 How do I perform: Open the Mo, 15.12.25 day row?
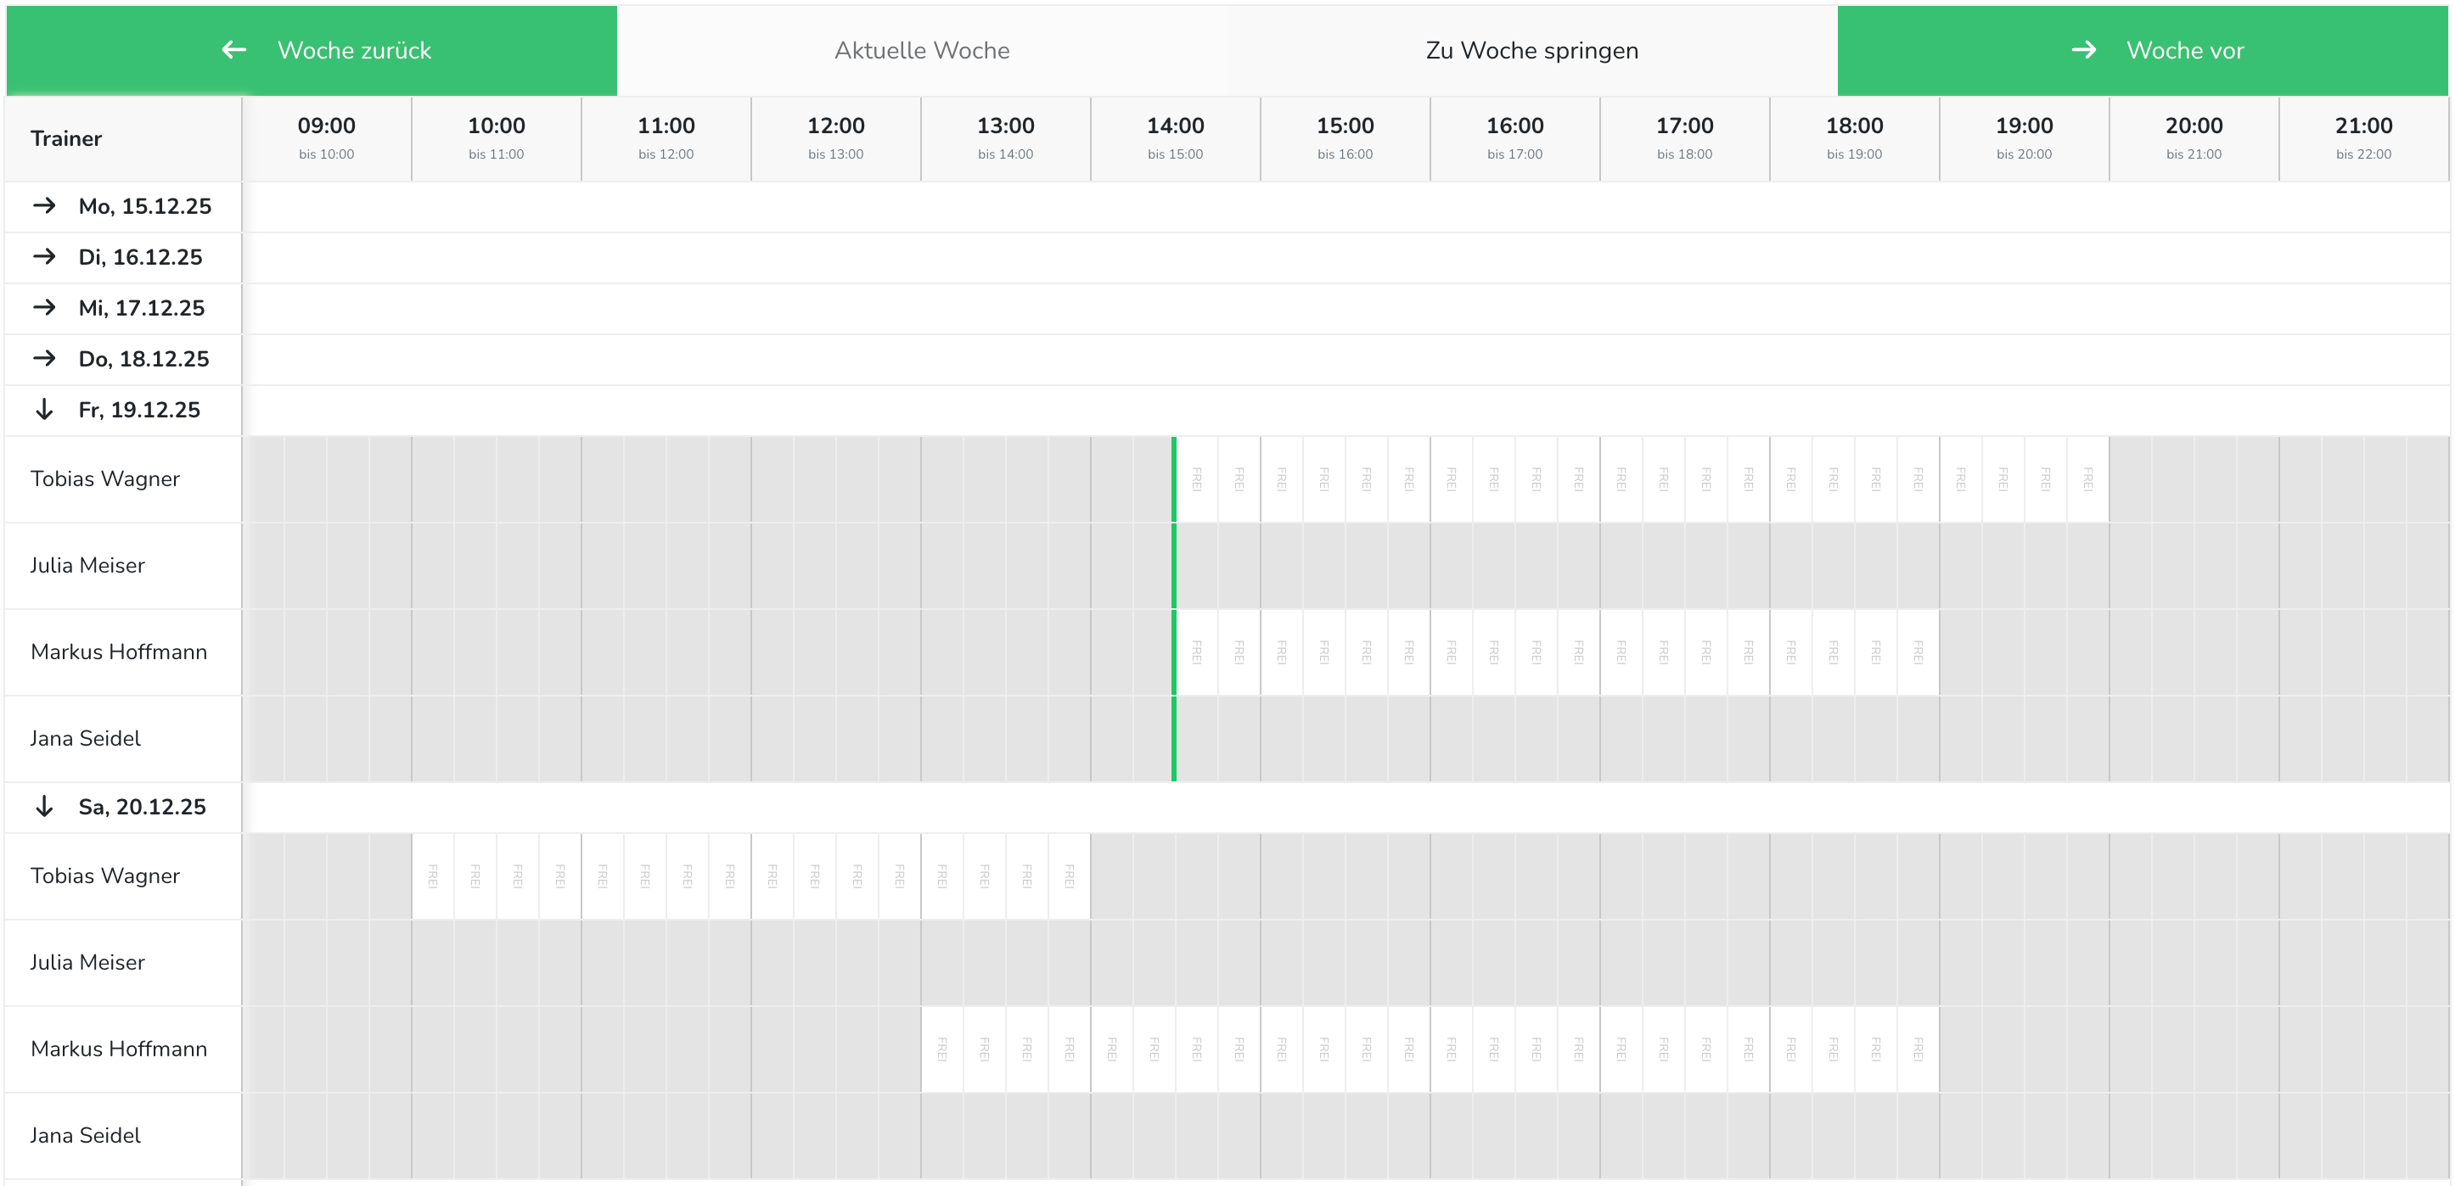pyautogui.click(x=145, y=206)
